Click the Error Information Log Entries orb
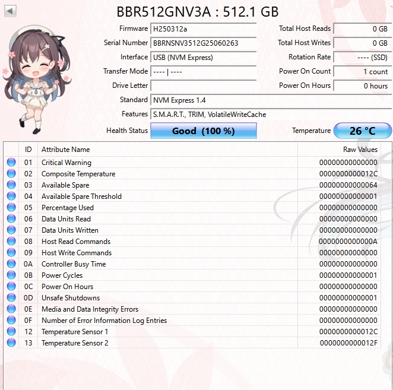Viewport: 393px width, 390px height. point(11,320)
